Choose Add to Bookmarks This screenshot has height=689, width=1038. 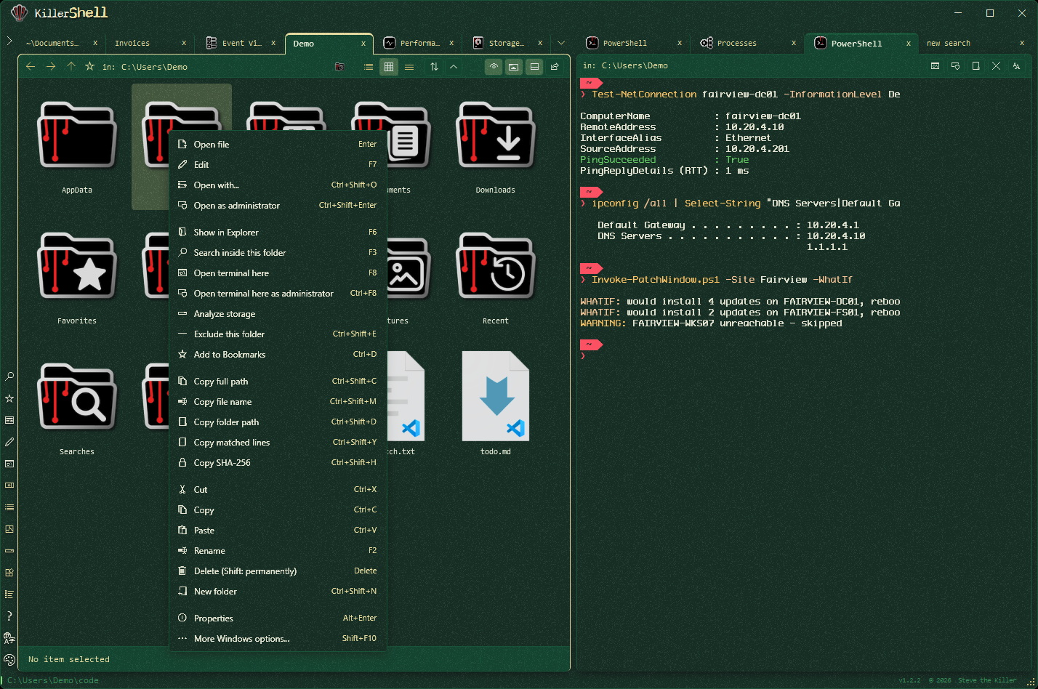(x=278, y=354)
